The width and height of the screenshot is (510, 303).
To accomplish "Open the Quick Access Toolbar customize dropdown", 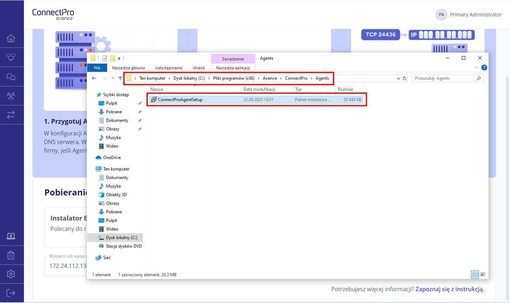I will pos(119,58).
